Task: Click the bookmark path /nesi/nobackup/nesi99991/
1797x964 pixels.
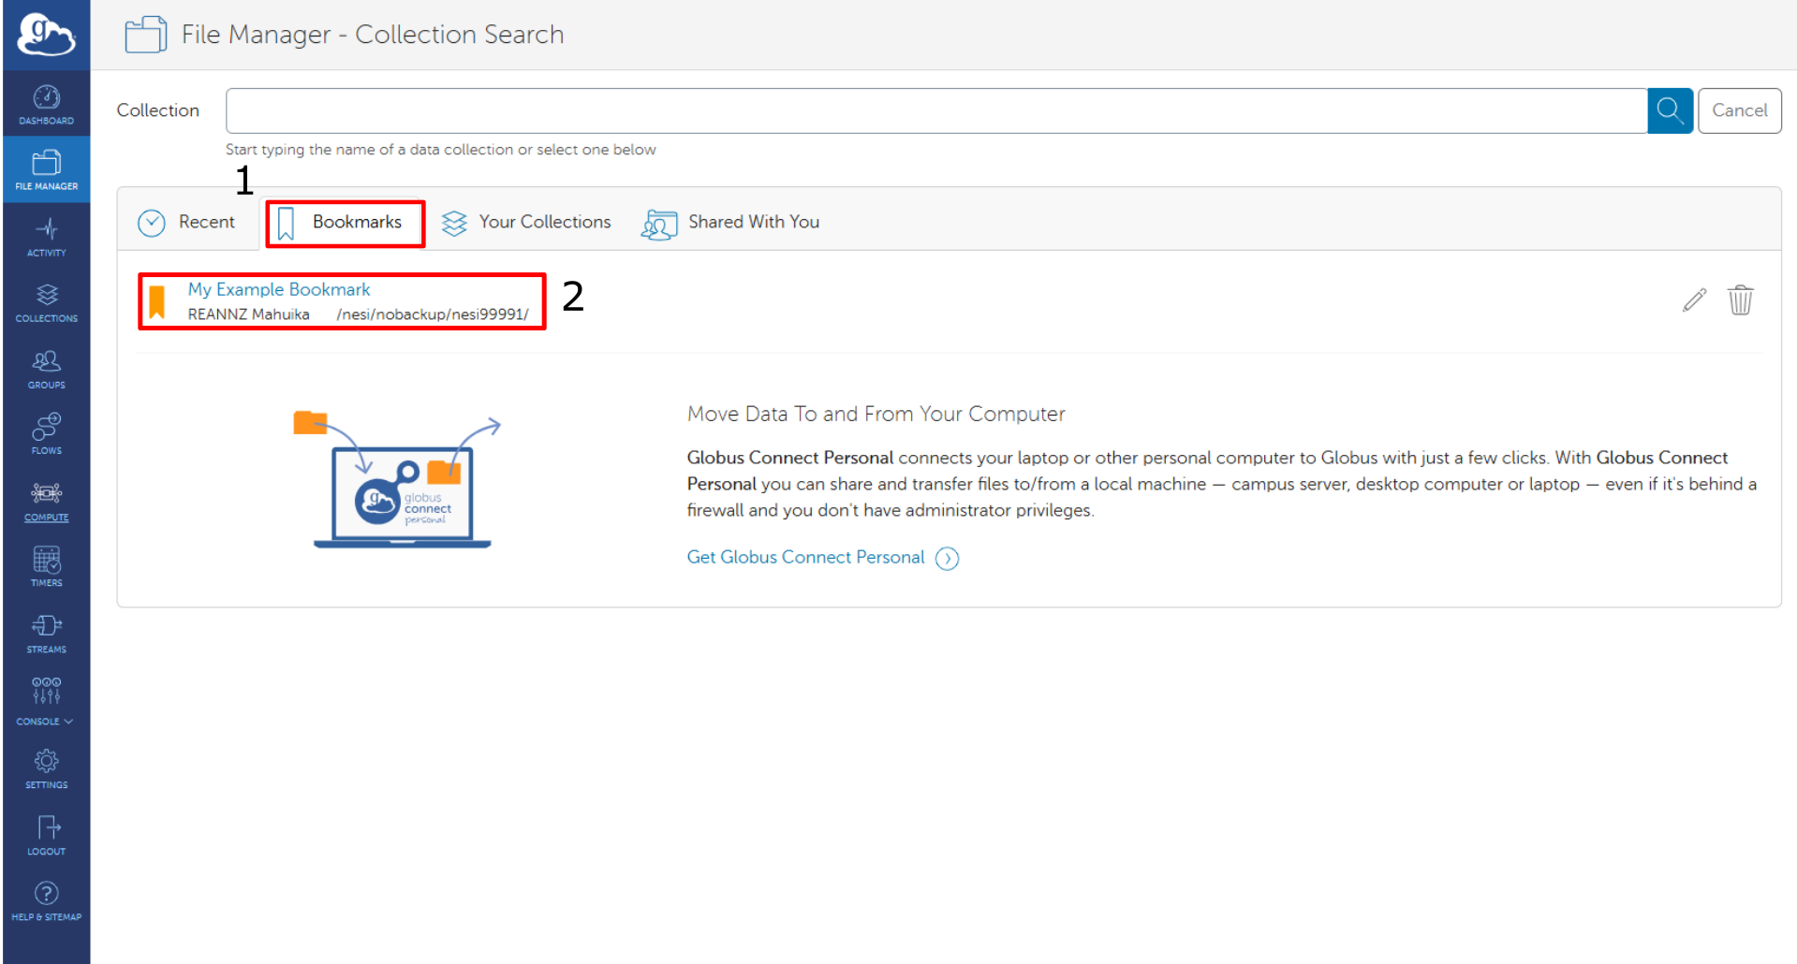Action: point(433,314)
